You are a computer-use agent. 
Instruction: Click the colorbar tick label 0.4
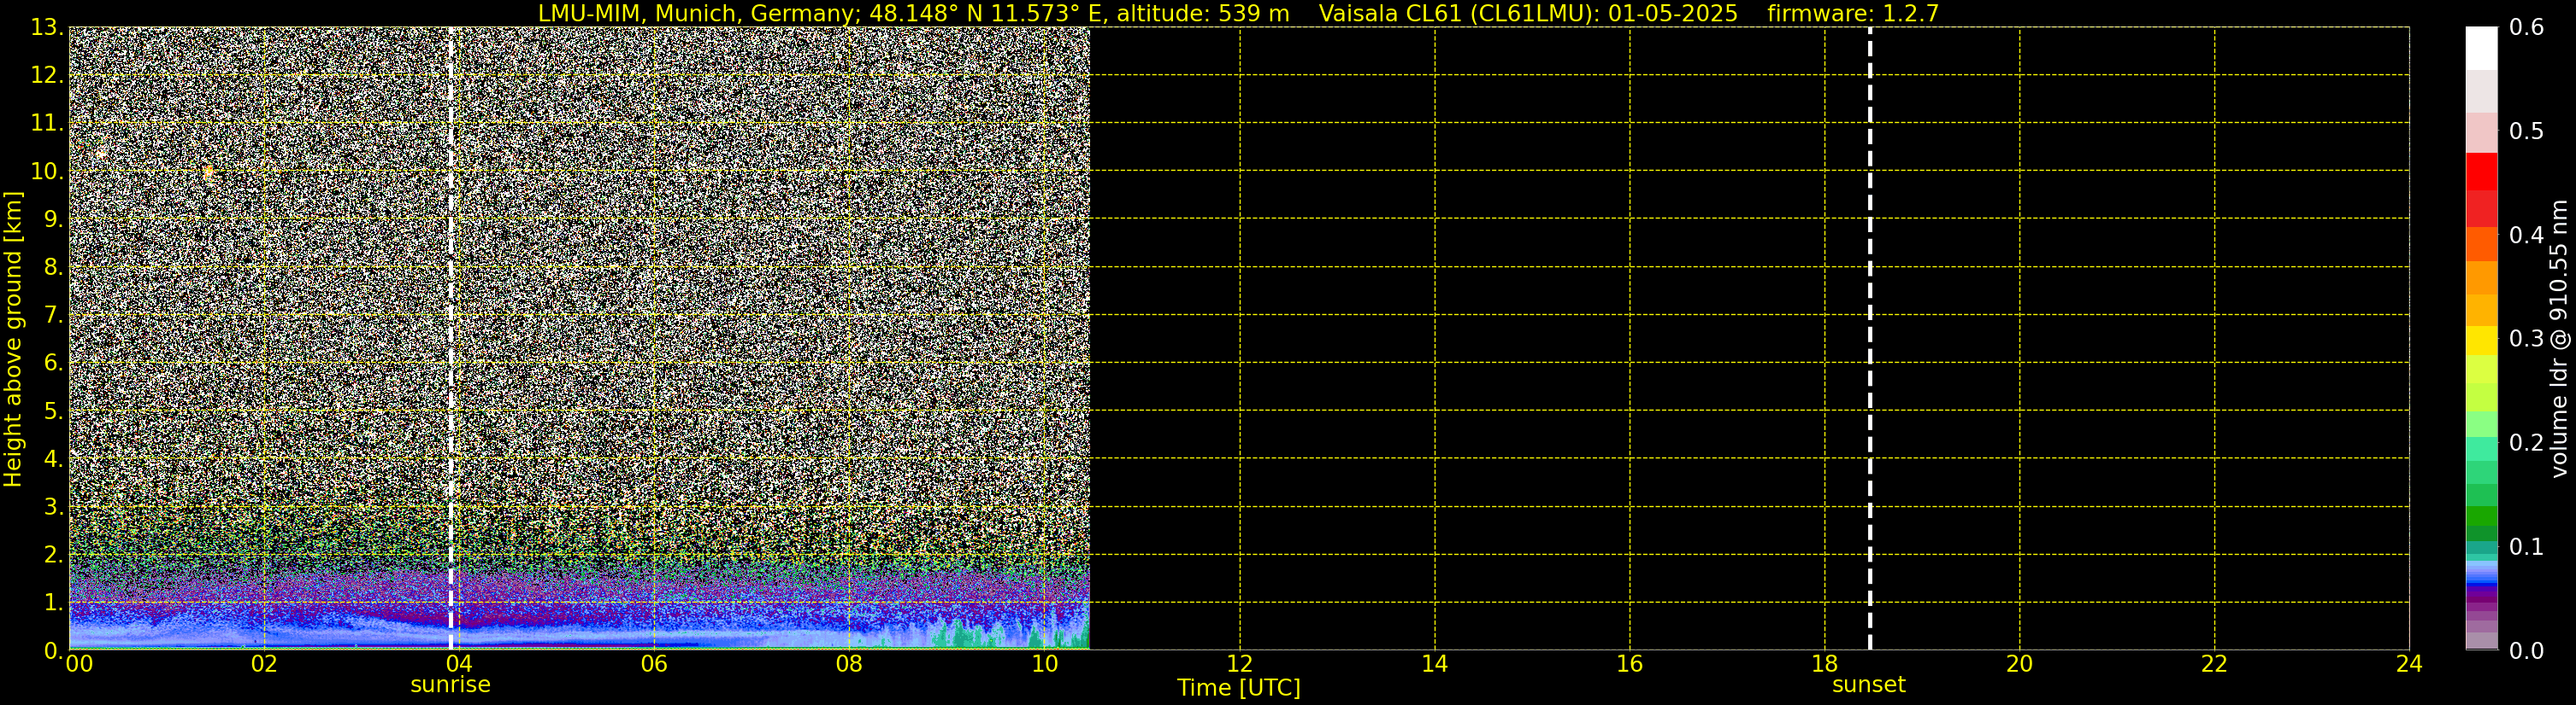[2527, 235]
